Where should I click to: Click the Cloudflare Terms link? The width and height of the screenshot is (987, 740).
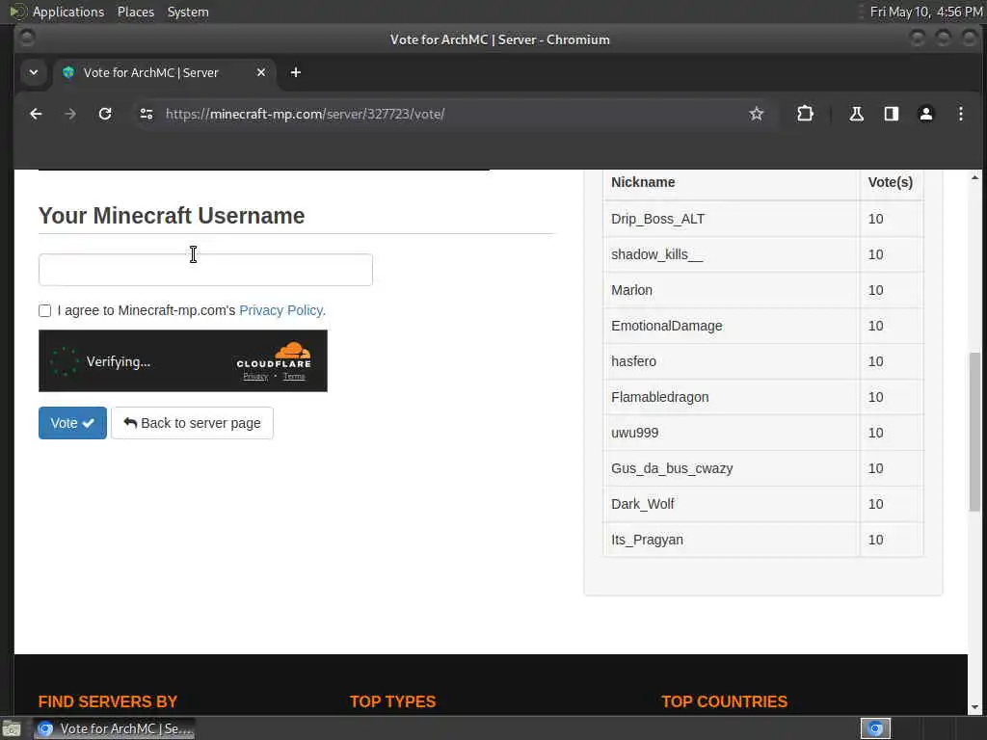tap(294, 377)
